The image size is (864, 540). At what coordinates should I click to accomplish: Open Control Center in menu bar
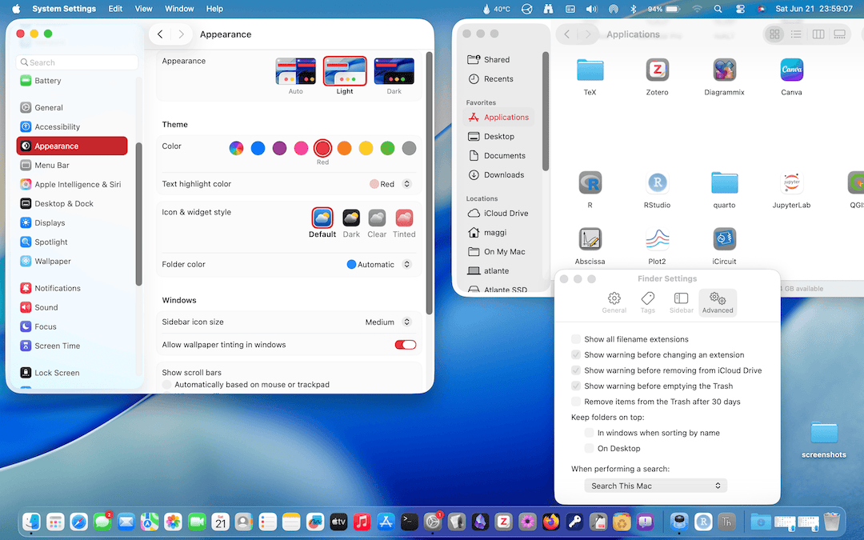pos(740,9)
